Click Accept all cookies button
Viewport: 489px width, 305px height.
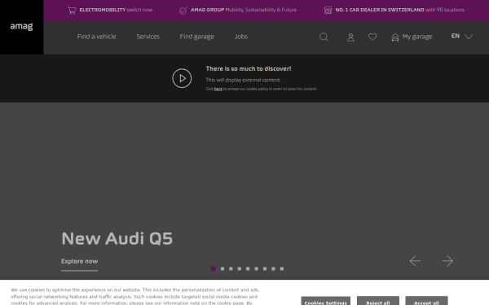tap(426, 301)
